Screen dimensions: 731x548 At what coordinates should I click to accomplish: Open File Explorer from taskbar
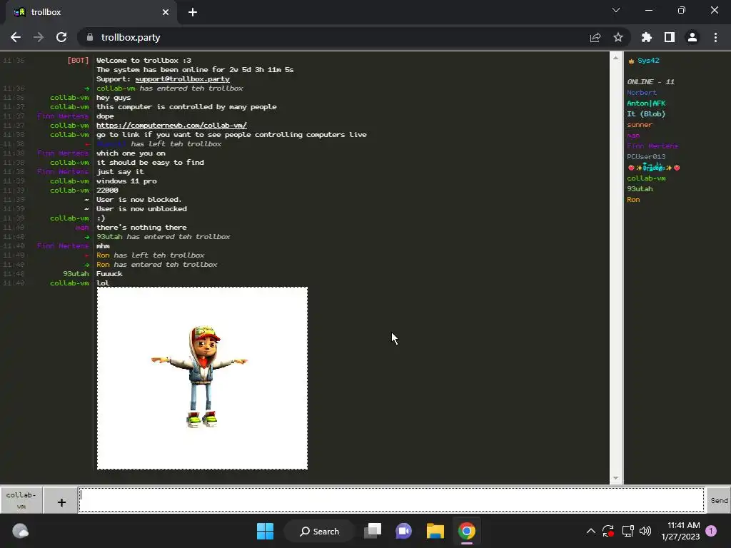(x=435, y=531)
